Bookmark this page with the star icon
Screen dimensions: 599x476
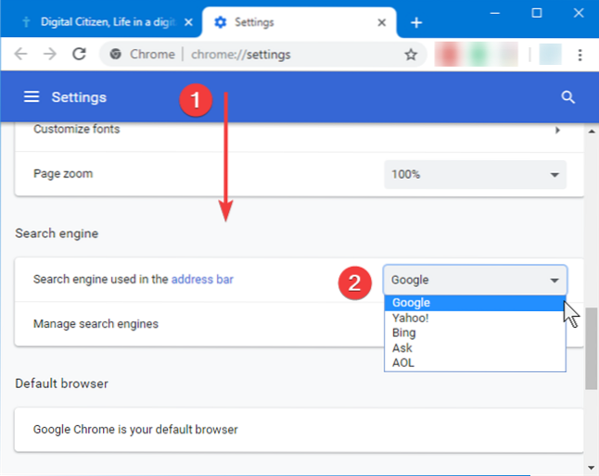click(x=411, y=55)
